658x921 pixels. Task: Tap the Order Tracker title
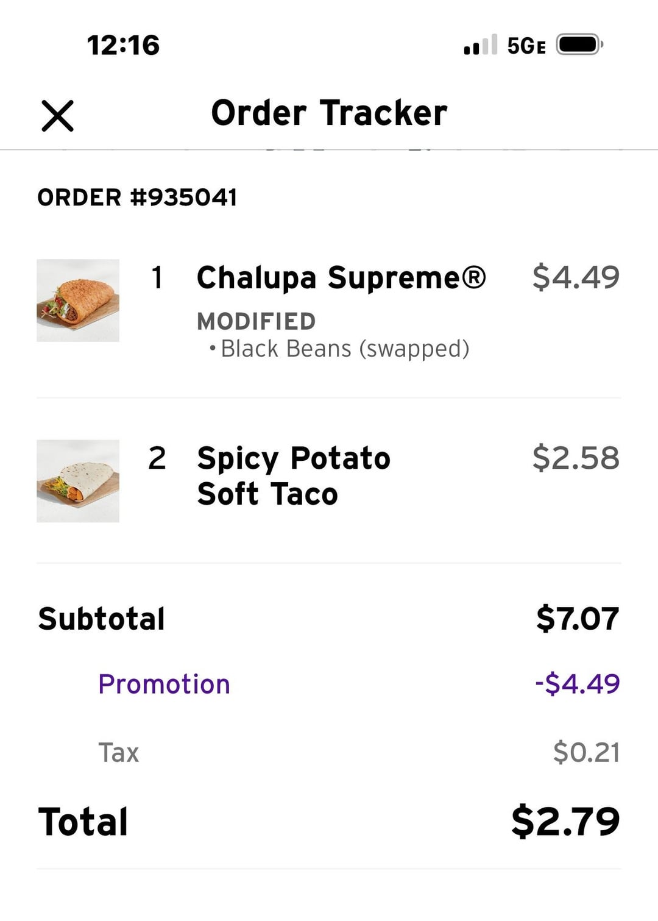(x=329, y=113)
